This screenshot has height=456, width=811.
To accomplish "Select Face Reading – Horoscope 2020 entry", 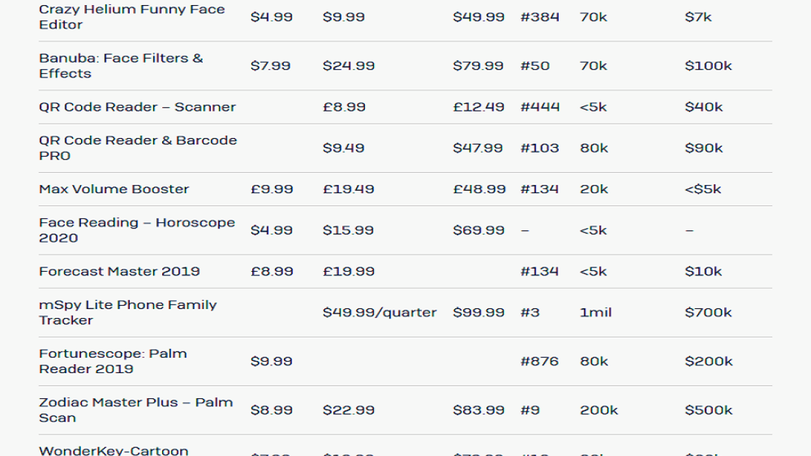I will [x=137, y=231].
